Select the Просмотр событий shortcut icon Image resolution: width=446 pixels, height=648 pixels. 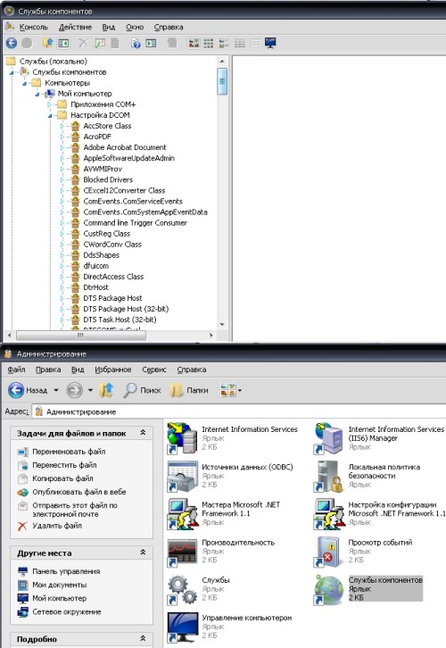329,552
